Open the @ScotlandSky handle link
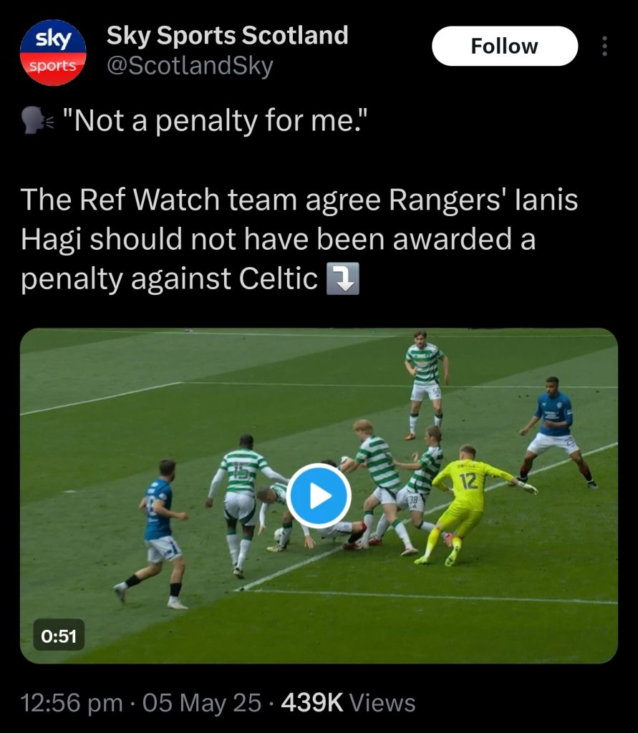 tap(190, 67)
